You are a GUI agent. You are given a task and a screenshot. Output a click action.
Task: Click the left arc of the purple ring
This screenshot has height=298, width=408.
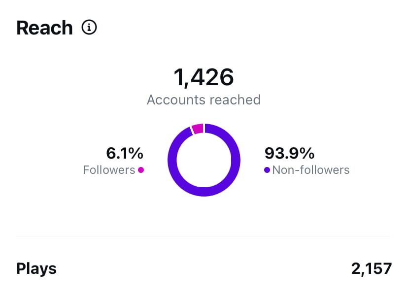pos(172,160)
